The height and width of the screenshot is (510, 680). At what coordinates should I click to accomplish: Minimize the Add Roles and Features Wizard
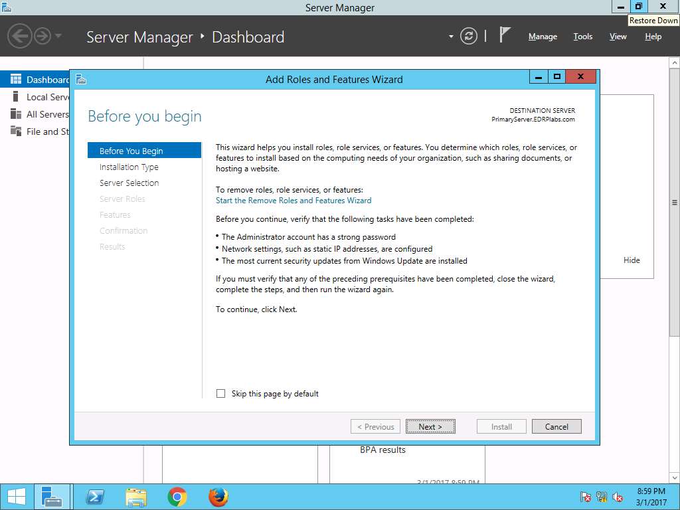(539, 77)
